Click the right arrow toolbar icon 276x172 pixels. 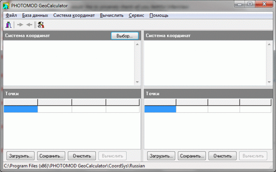coord(20,25)
